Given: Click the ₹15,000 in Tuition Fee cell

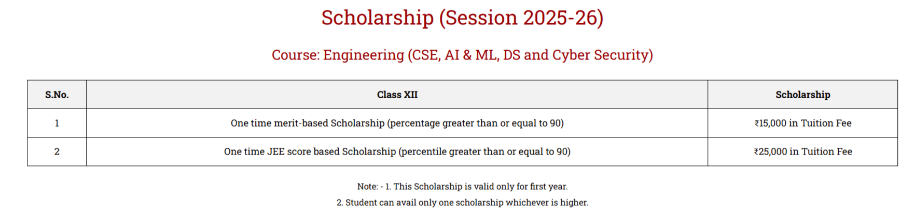Looking at the screenshot, I should tap(803, 123).
